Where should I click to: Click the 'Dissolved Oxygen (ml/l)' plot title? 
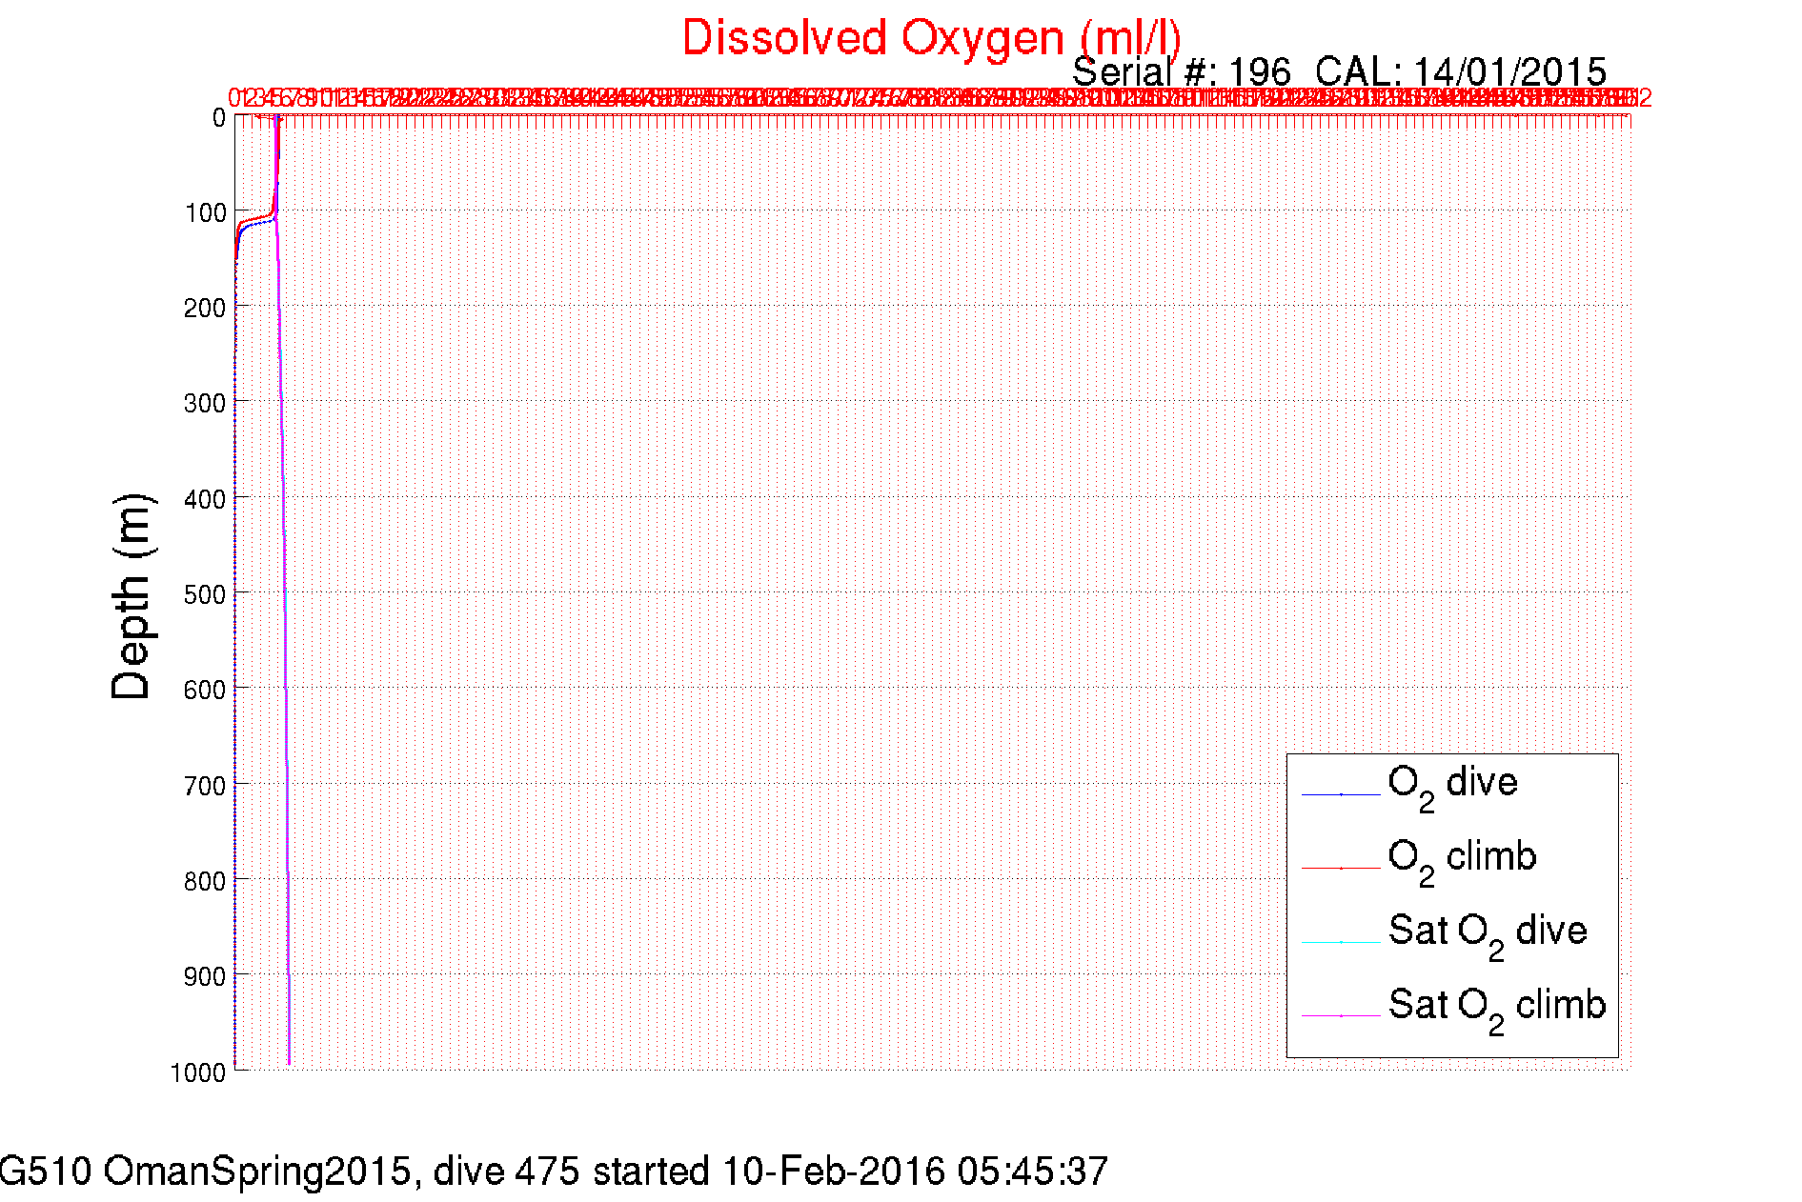931,39
